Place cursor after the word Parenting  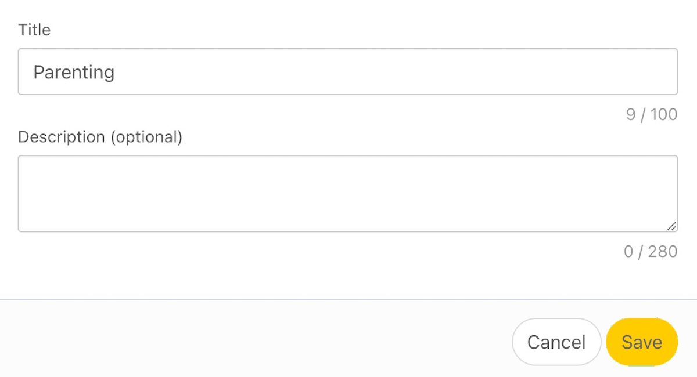point(116,71)
